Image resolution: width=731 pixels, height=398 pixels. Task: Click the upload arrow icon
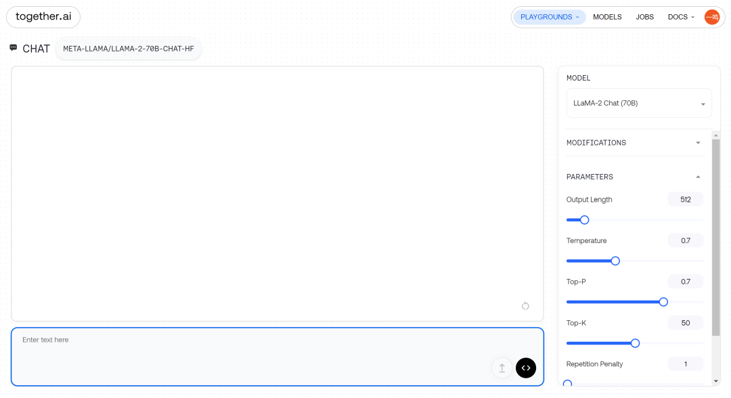502,368
